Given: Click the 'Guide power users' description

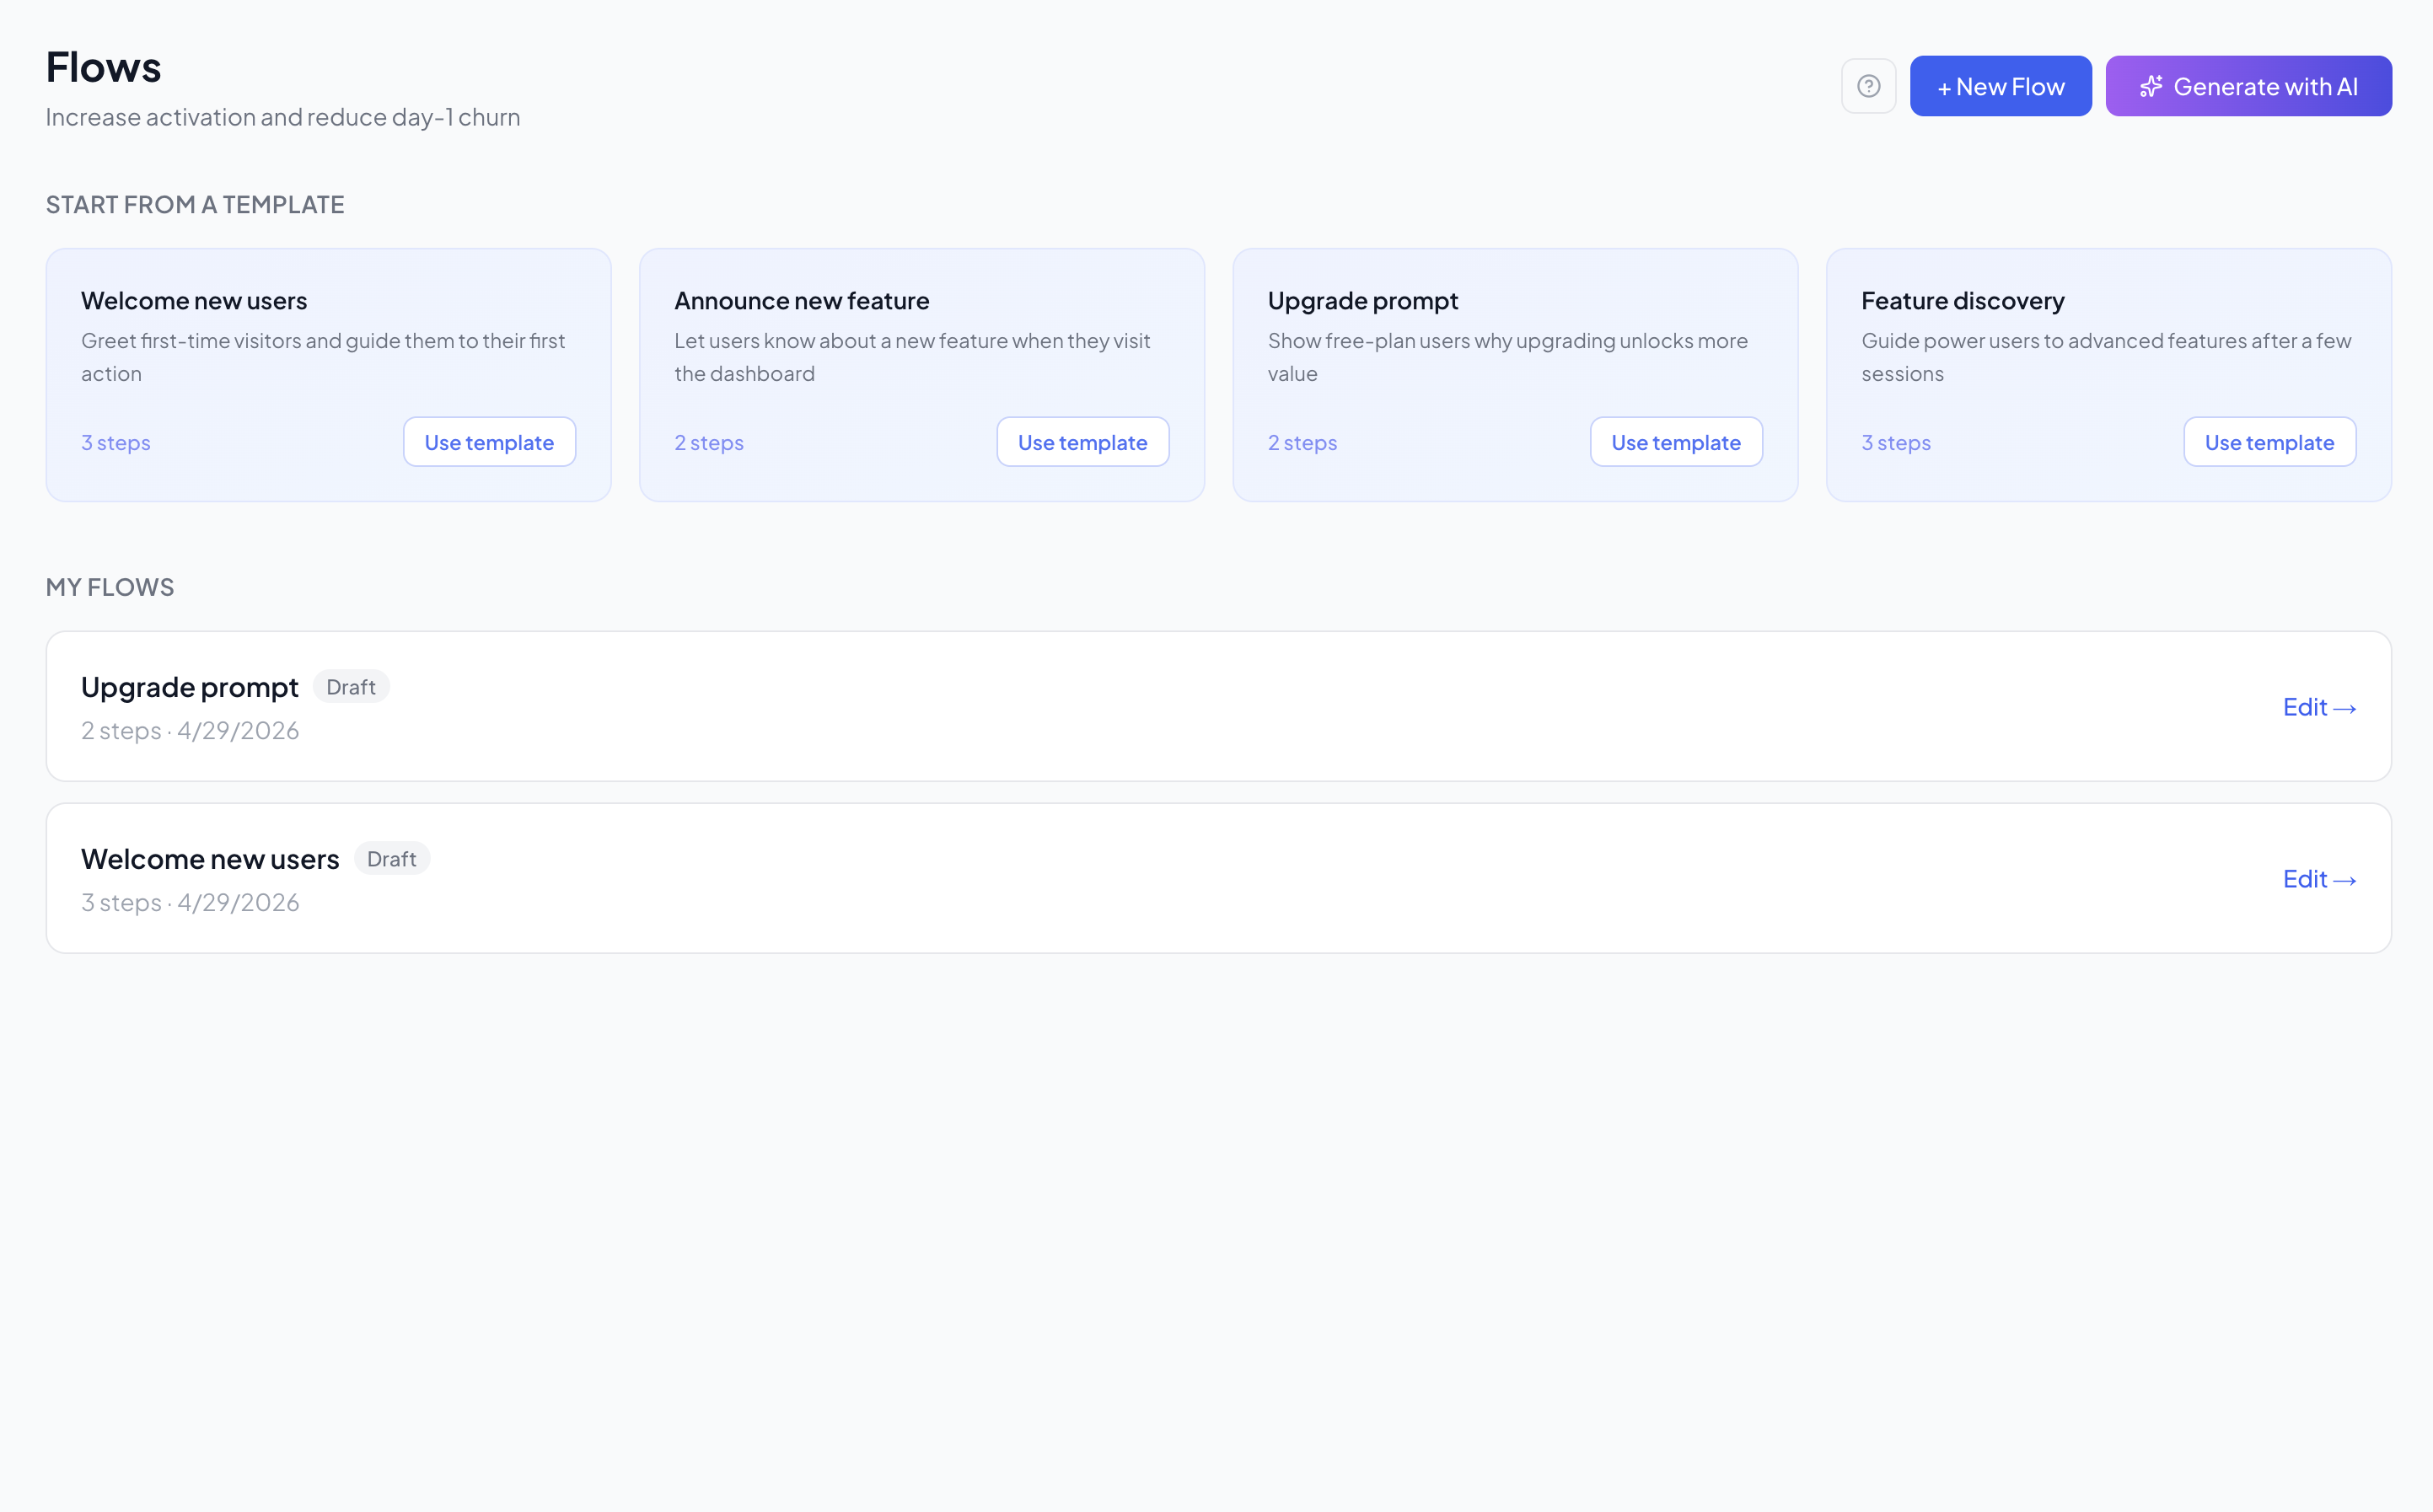Looking at the screenshot, I should (x=2106, y=357).
